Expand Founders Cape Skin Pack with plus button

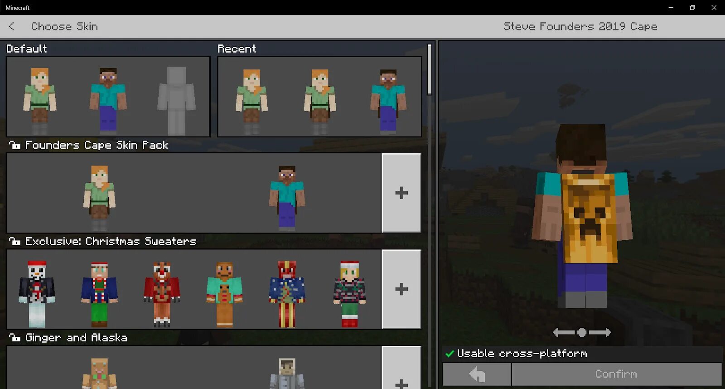[x=401, y=193]
